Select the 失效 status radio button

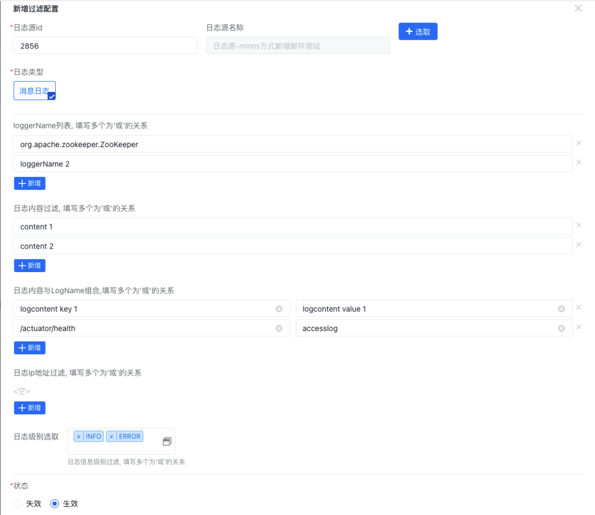(18, 503)
